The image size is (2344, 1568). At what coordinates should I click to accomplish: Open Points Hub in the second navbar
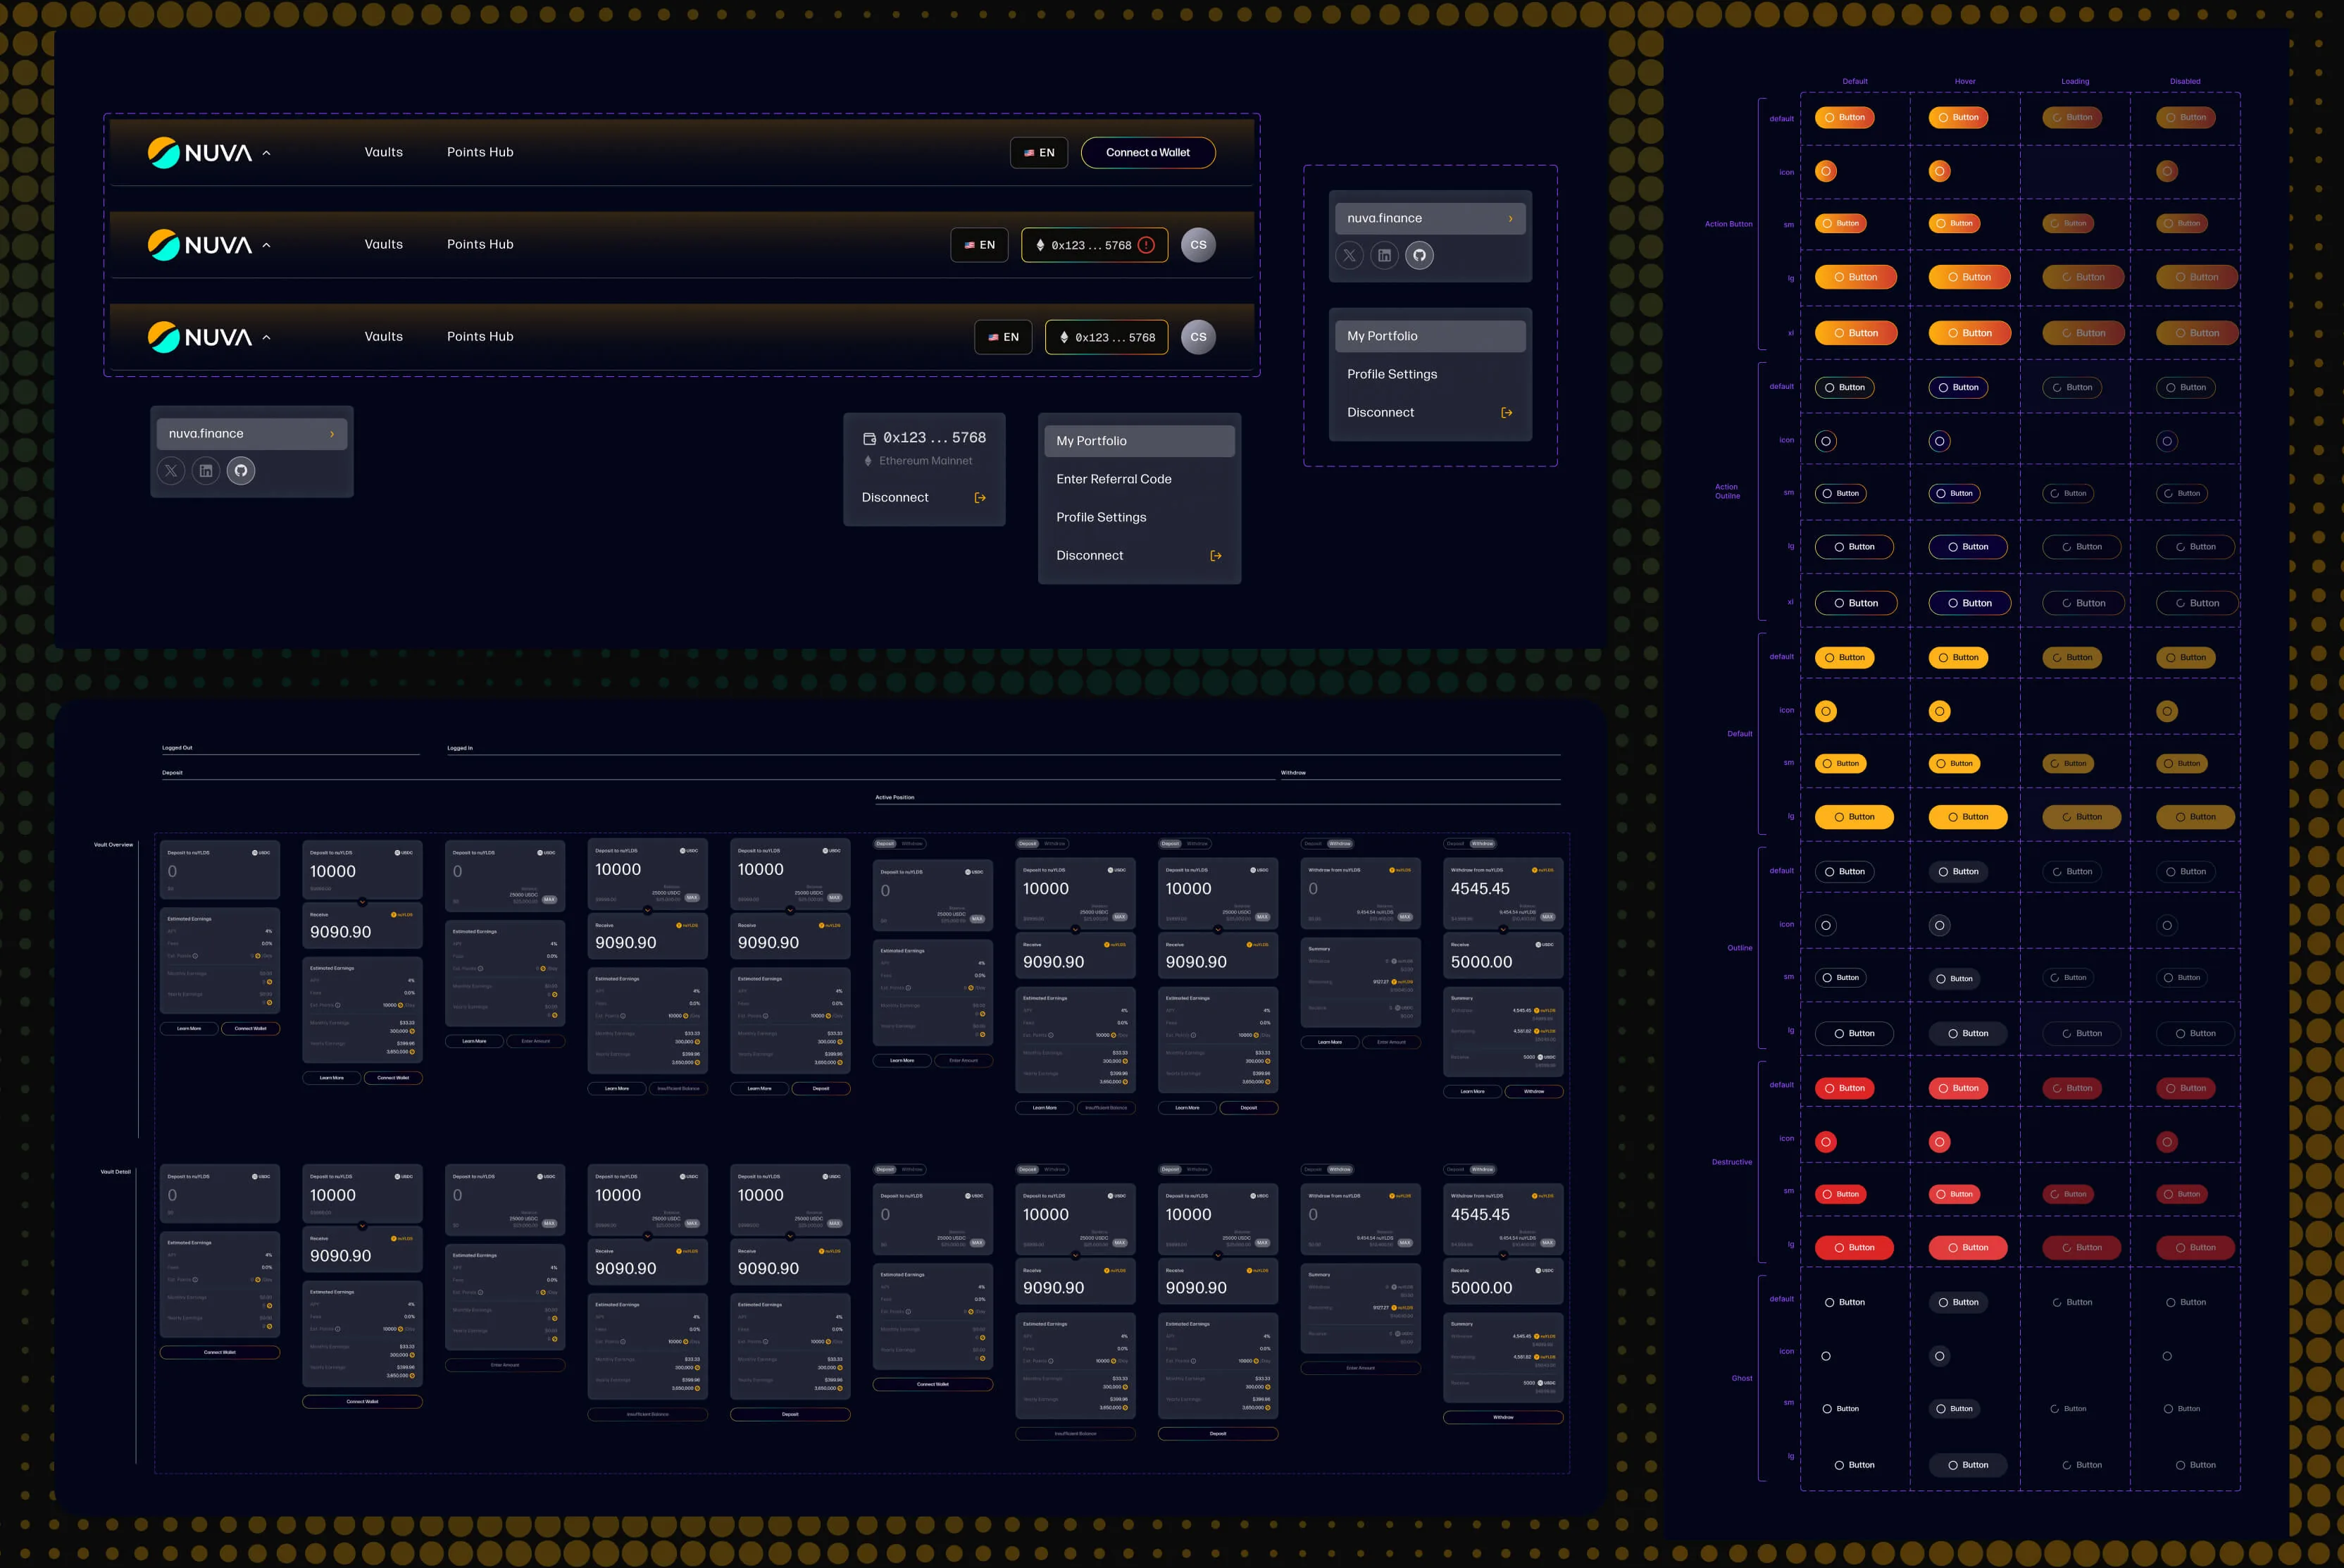(x=480, y=244)
